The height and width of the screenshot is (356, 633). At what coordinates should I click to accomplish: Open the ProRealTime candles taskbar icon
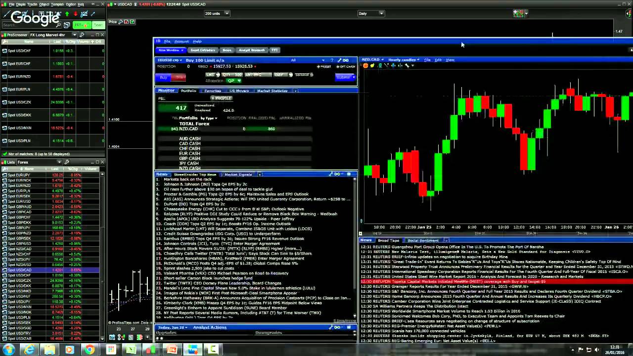(x=151, y=349)
